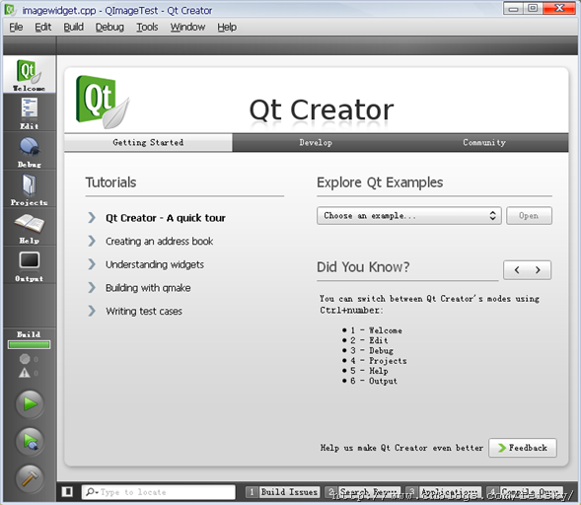Click the chevron beside Creating an address book
Image resolution: width=581 pixels, height=505 pixels.
92,241
